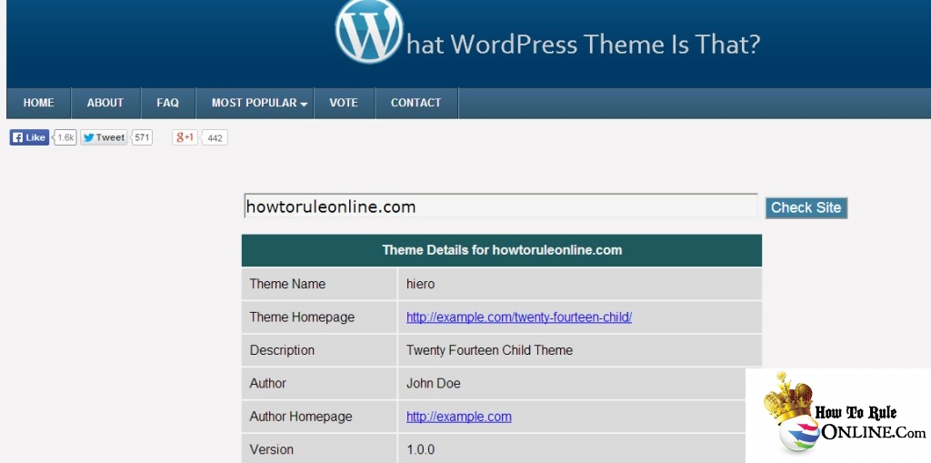Select the theme name value hiero
The height and width of the screenshot is (463, 931).
[x=420, y=284]
